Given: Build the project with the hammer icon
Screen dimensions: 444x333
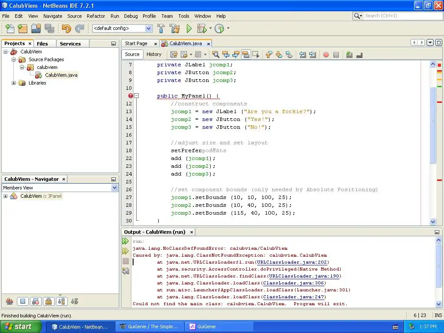Looking at the screenshot, I should (x=160, y=28).
